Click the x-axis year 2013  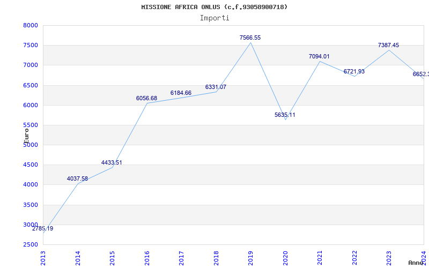(43, 258)
